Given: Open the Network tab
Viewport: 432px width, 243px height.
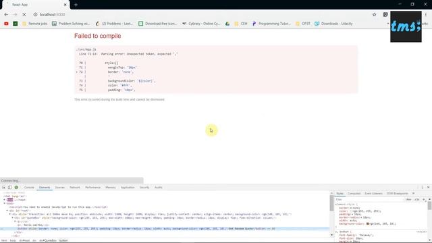Looking at the screenshot, I should 75,188.
